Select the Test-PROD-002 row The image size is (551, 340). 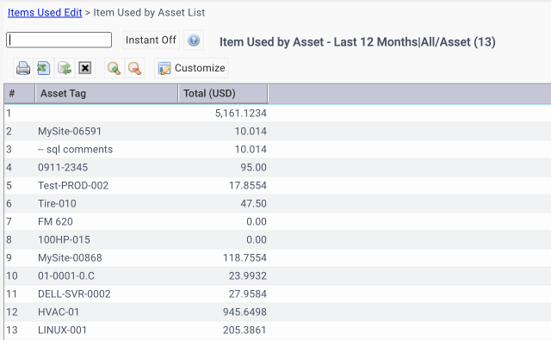pyautogui.click(x=277, y=185)
